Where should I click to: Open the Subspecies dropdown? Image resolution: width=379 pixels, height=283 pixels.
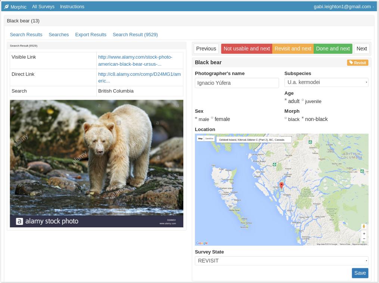[x=326, y=83]
